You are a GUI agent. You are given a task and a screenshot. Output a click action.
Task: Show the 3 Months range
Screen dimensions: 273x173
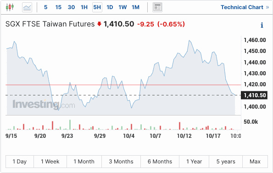[121, 162]
